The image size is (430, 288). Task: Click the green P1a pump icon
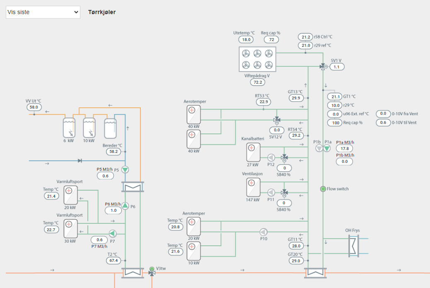[327, 148]
